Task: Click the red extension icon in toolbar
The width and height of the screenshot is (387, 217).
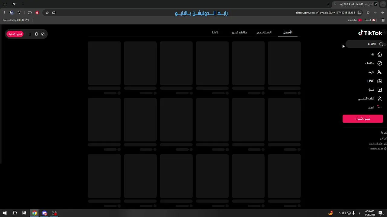Action: (x=37, y=13)
